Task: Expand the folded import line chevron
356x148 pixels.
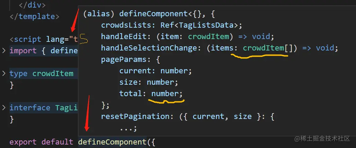Action: click(4, 51)
